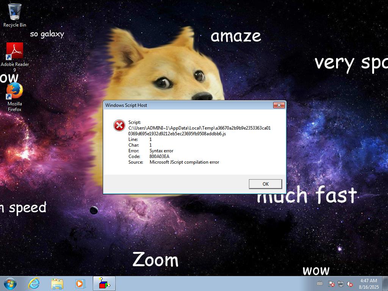Open Windows Media Player from the taskbar
The image size is (388, 291).
point(80,283)
